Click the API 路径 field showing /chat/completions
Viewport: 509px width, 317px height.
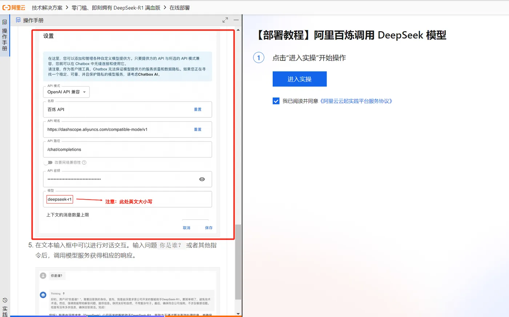[x=127, y=149]
